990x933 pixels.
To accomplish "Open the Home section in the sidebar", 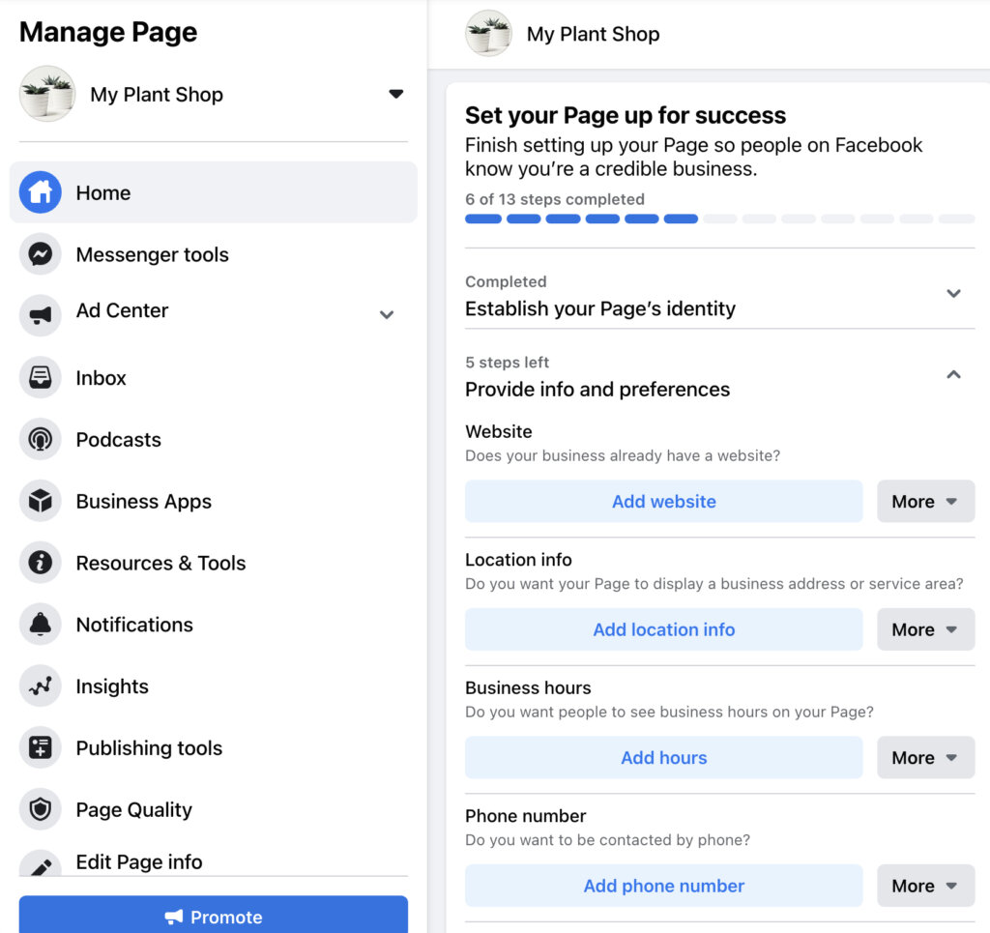I will (x=41, y=192).
